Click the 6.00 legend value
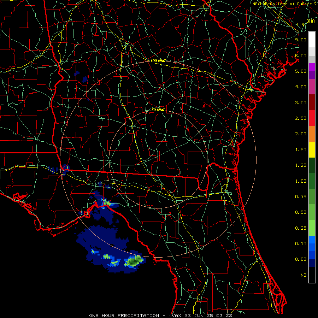 [x=301, y=55]
